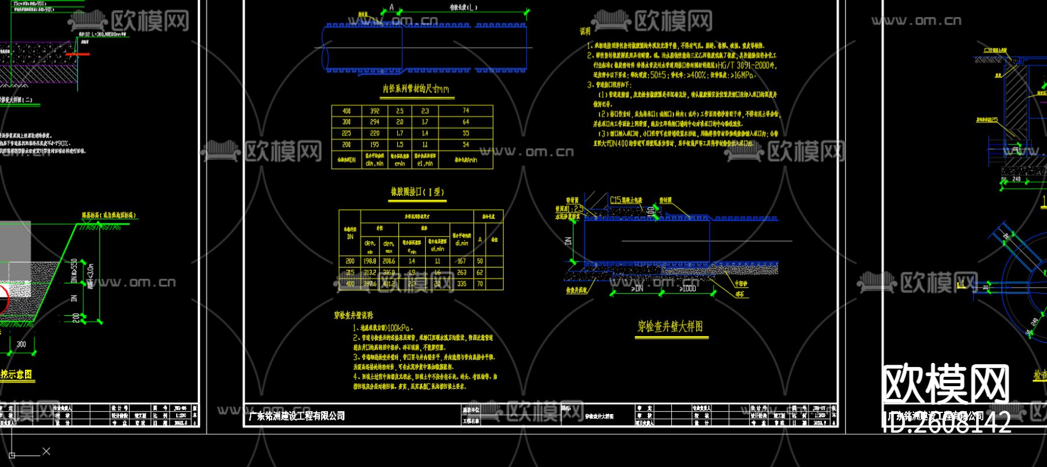Screen dimensions: 1047x467
Task: Select the '74' cell in upper table
Action: pos(466,110)
